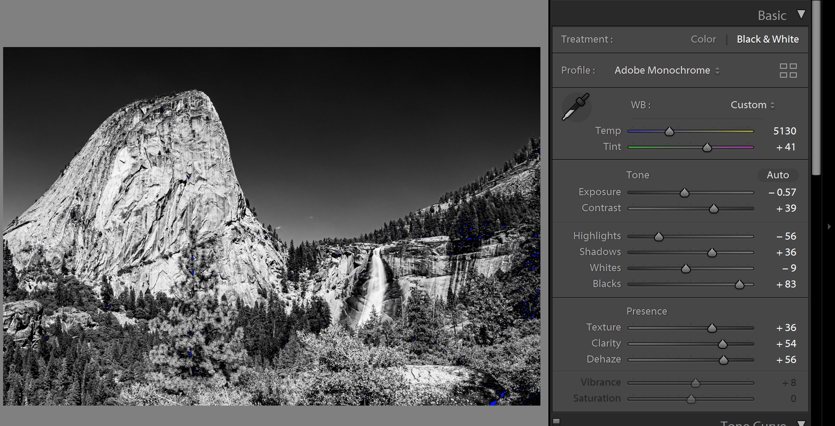Click the Contrast value showing +39
The height and width of the screenshot is (426, 835).
(x=784, y=208)
